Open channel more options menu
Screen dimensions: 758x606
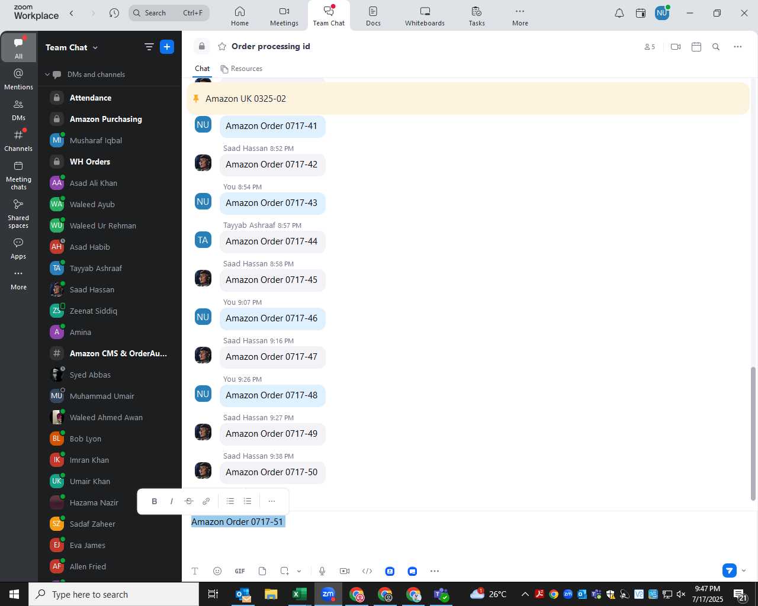coord(738,47)
